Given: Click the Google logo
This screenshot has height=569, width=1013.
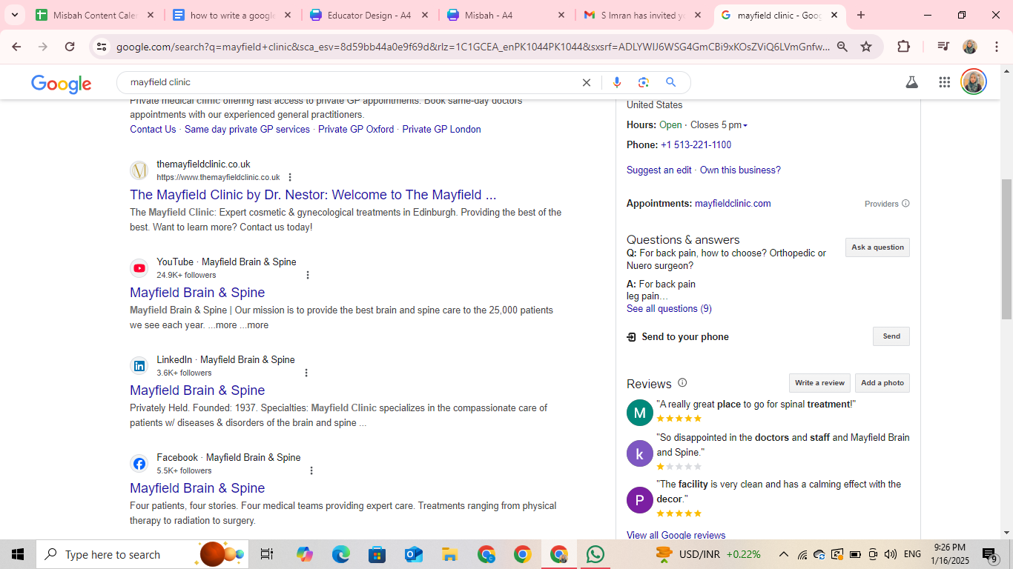Looking at the screenshot, I should (61, 83).
